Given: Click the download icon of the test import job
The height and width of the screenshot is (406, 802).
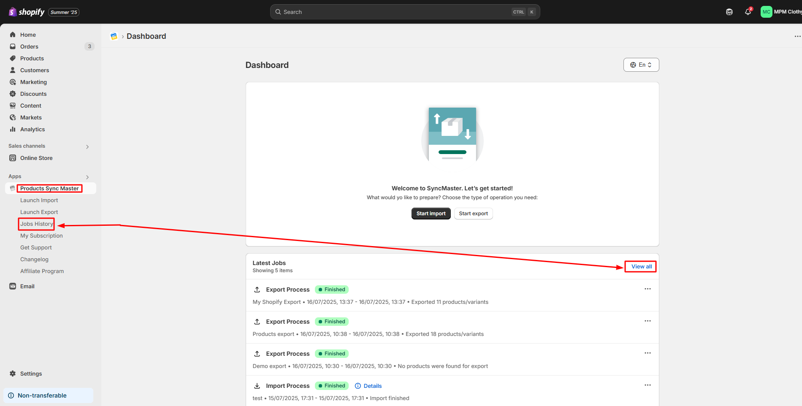Looking at the screenshot, I should click(257, 386).
